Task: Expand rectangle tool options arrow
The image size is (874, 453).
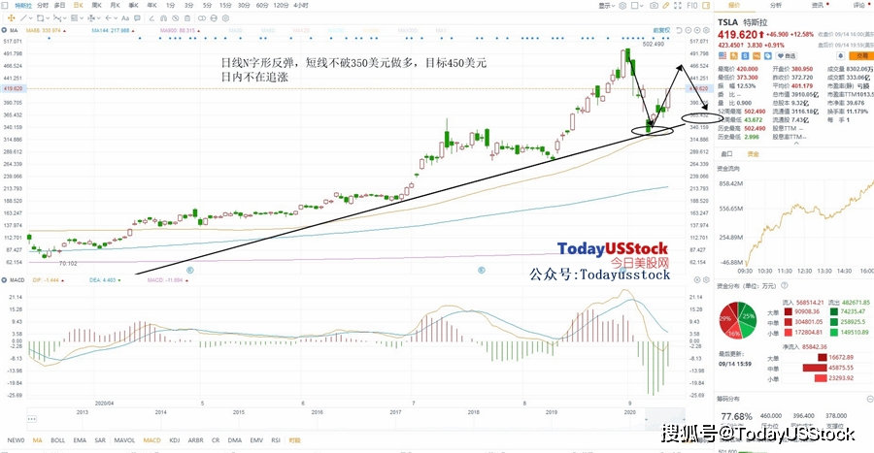Action: point(48,18)
